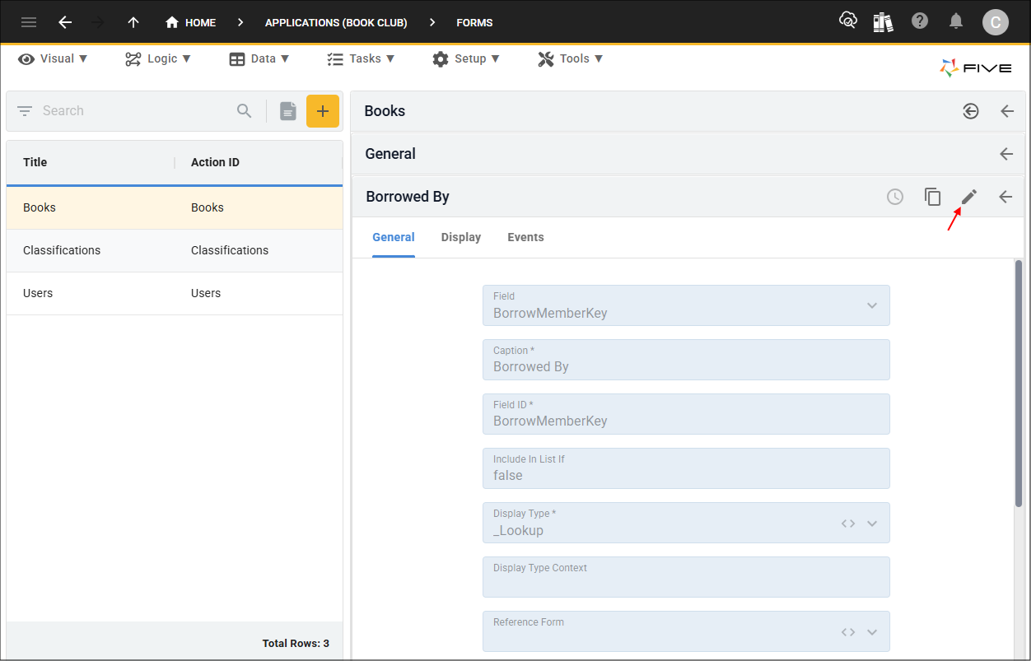
Task: Click the HOME breadcrumb
Action: [190, 22]
